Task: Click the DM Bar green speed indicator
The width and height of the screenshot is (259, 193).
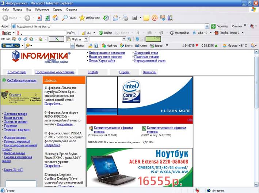Action: pos(153,39)
